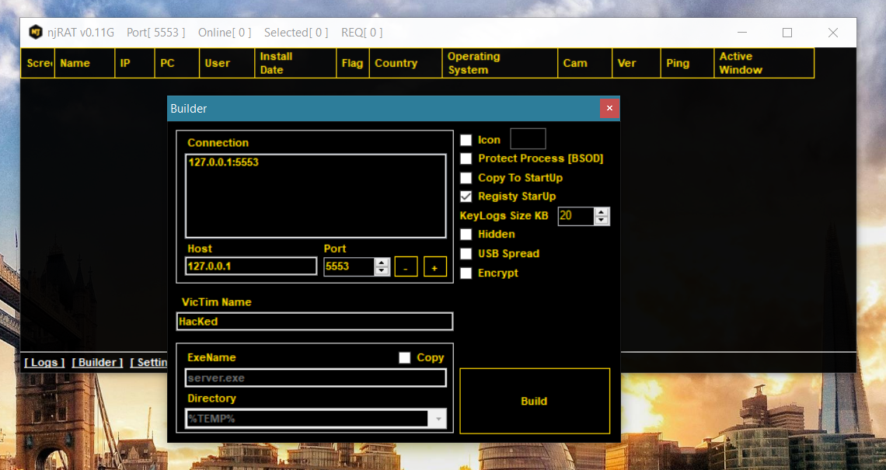Viewport: 886px width, 470px height.
Task: Click the Flag column header
Action: [352, 63]
